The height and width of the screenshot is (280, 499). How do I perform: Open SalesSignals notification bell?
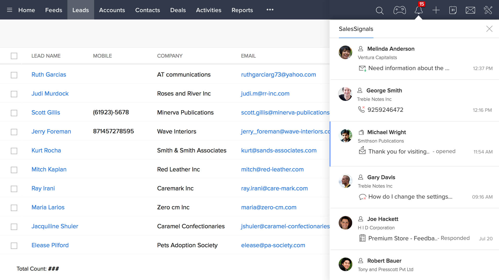click(419, 11)
